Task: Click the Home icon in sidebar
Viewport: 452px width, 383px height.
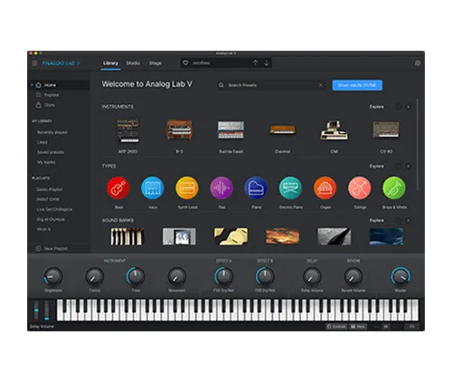Action: (x=39, y=85)
